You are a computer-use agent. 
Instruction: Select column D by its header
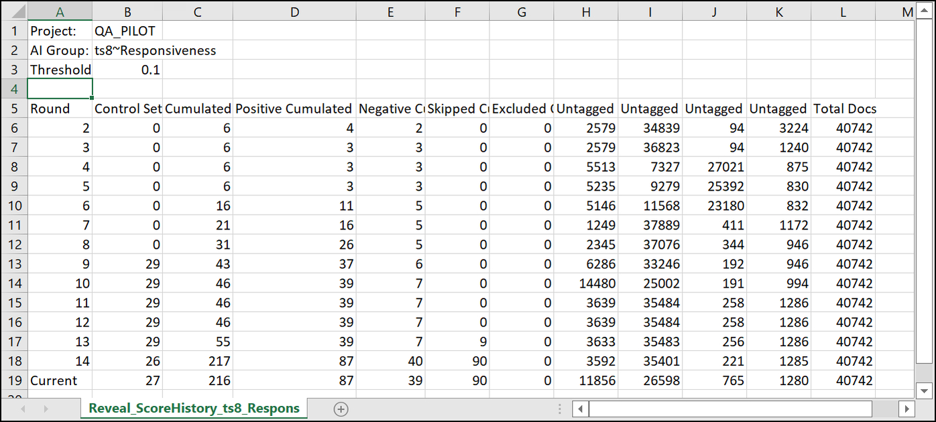(293, 12)
